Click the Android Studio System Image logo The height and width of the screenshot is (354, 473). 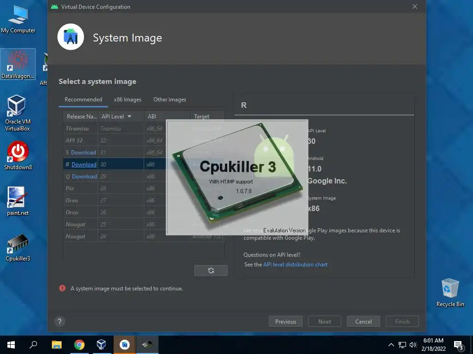[71, 37]
